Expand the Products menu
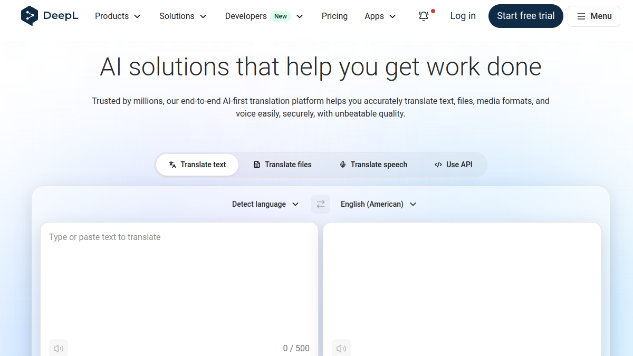The image size is (633, 356). pyautogui.click(x=118, y=16)
